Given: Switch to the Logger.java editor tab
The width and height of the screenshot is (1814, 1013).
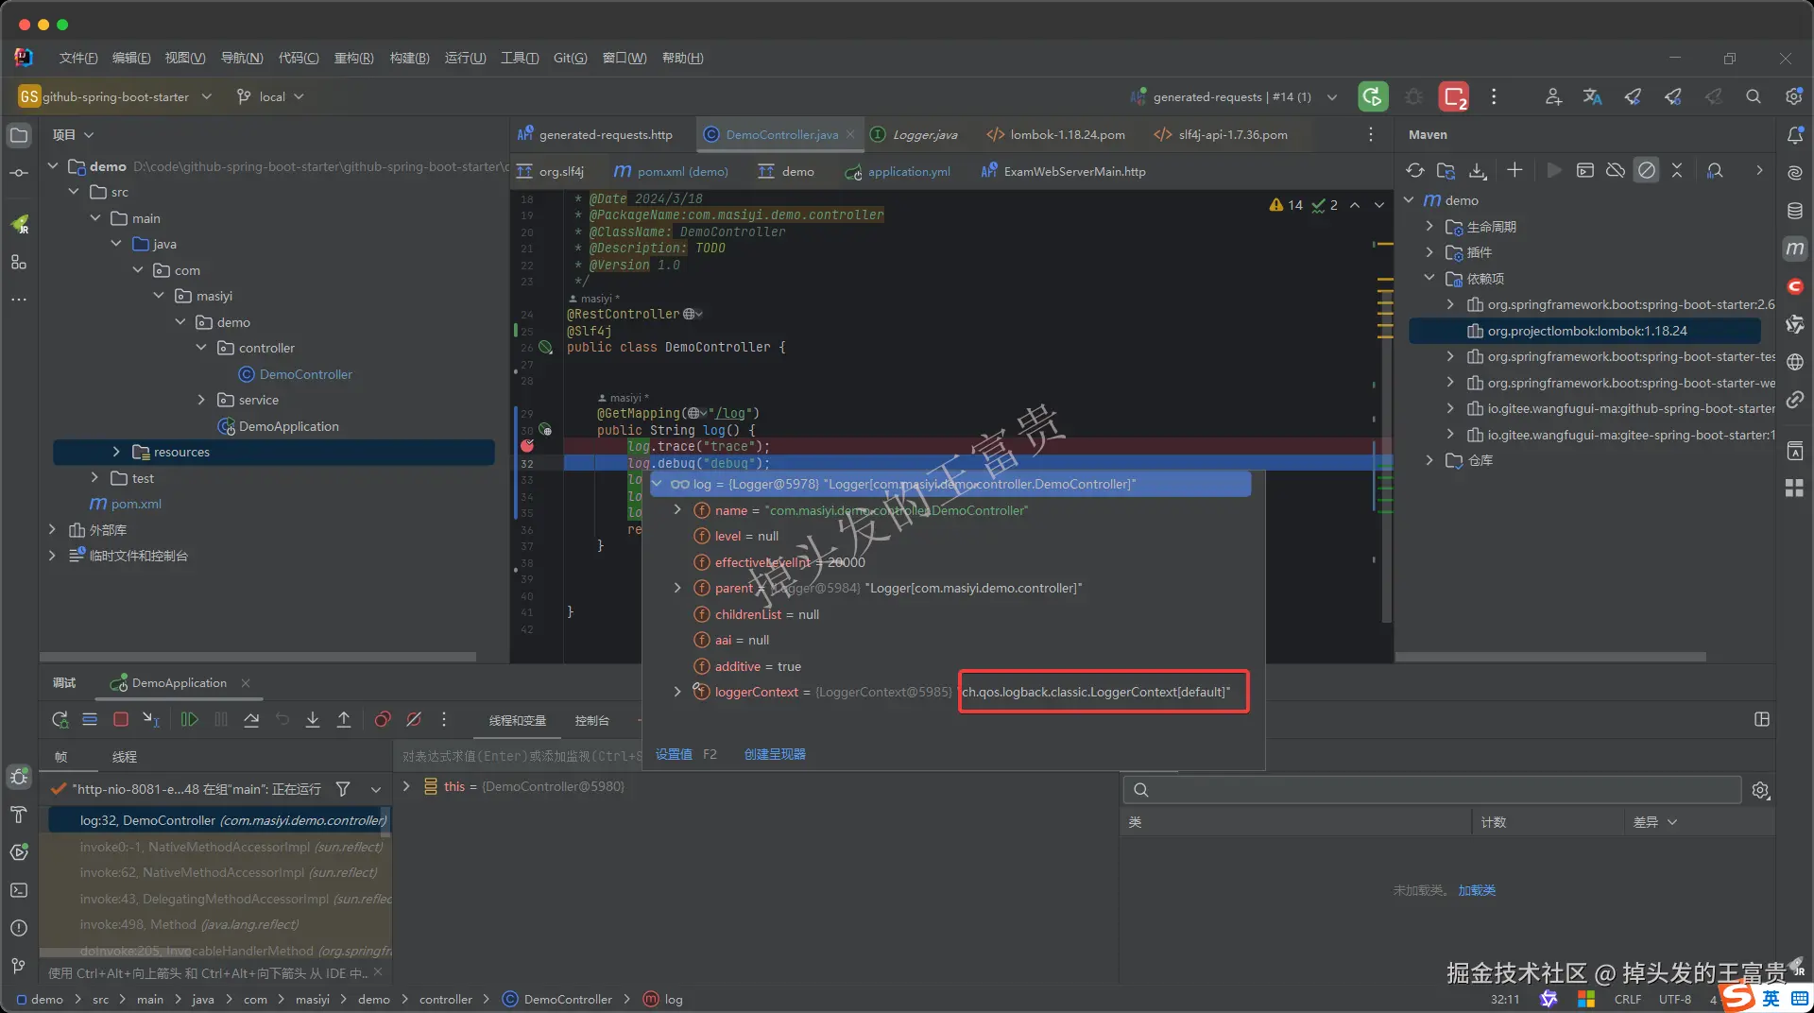Looking at the screenshot, I should pyautogui.click(x=914, y=134).
